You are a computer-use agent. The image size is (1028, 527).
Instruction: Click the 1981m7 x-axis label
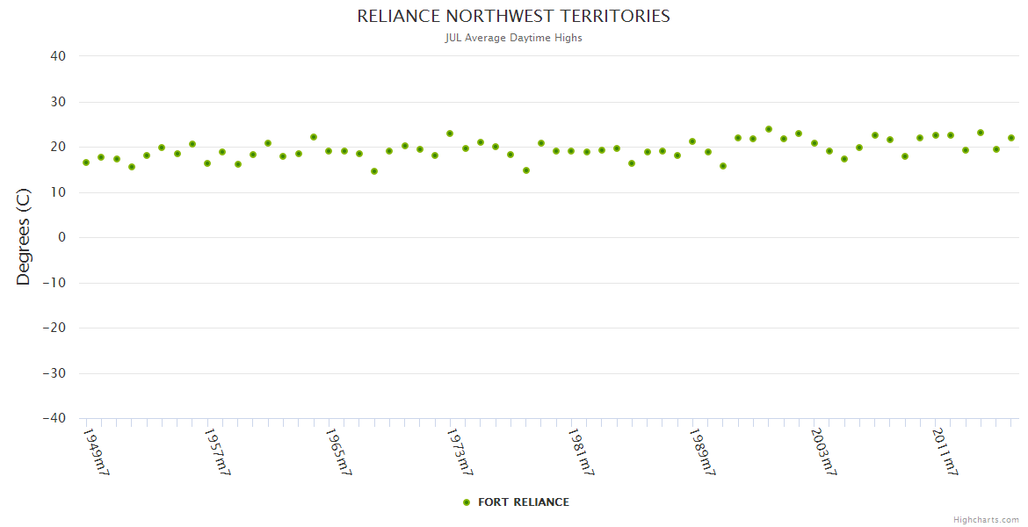pos(581,451)
